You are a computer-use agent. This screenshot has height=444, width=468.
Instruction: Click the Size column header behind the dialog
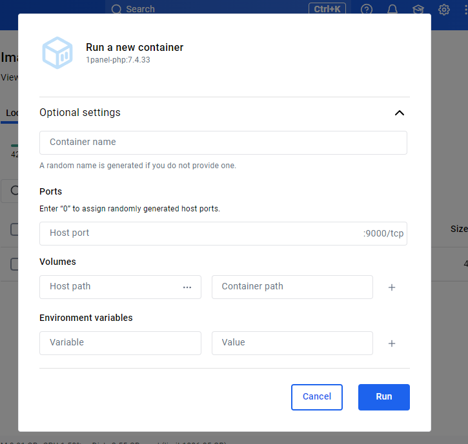pyautogui.click(x=459, y=229)
